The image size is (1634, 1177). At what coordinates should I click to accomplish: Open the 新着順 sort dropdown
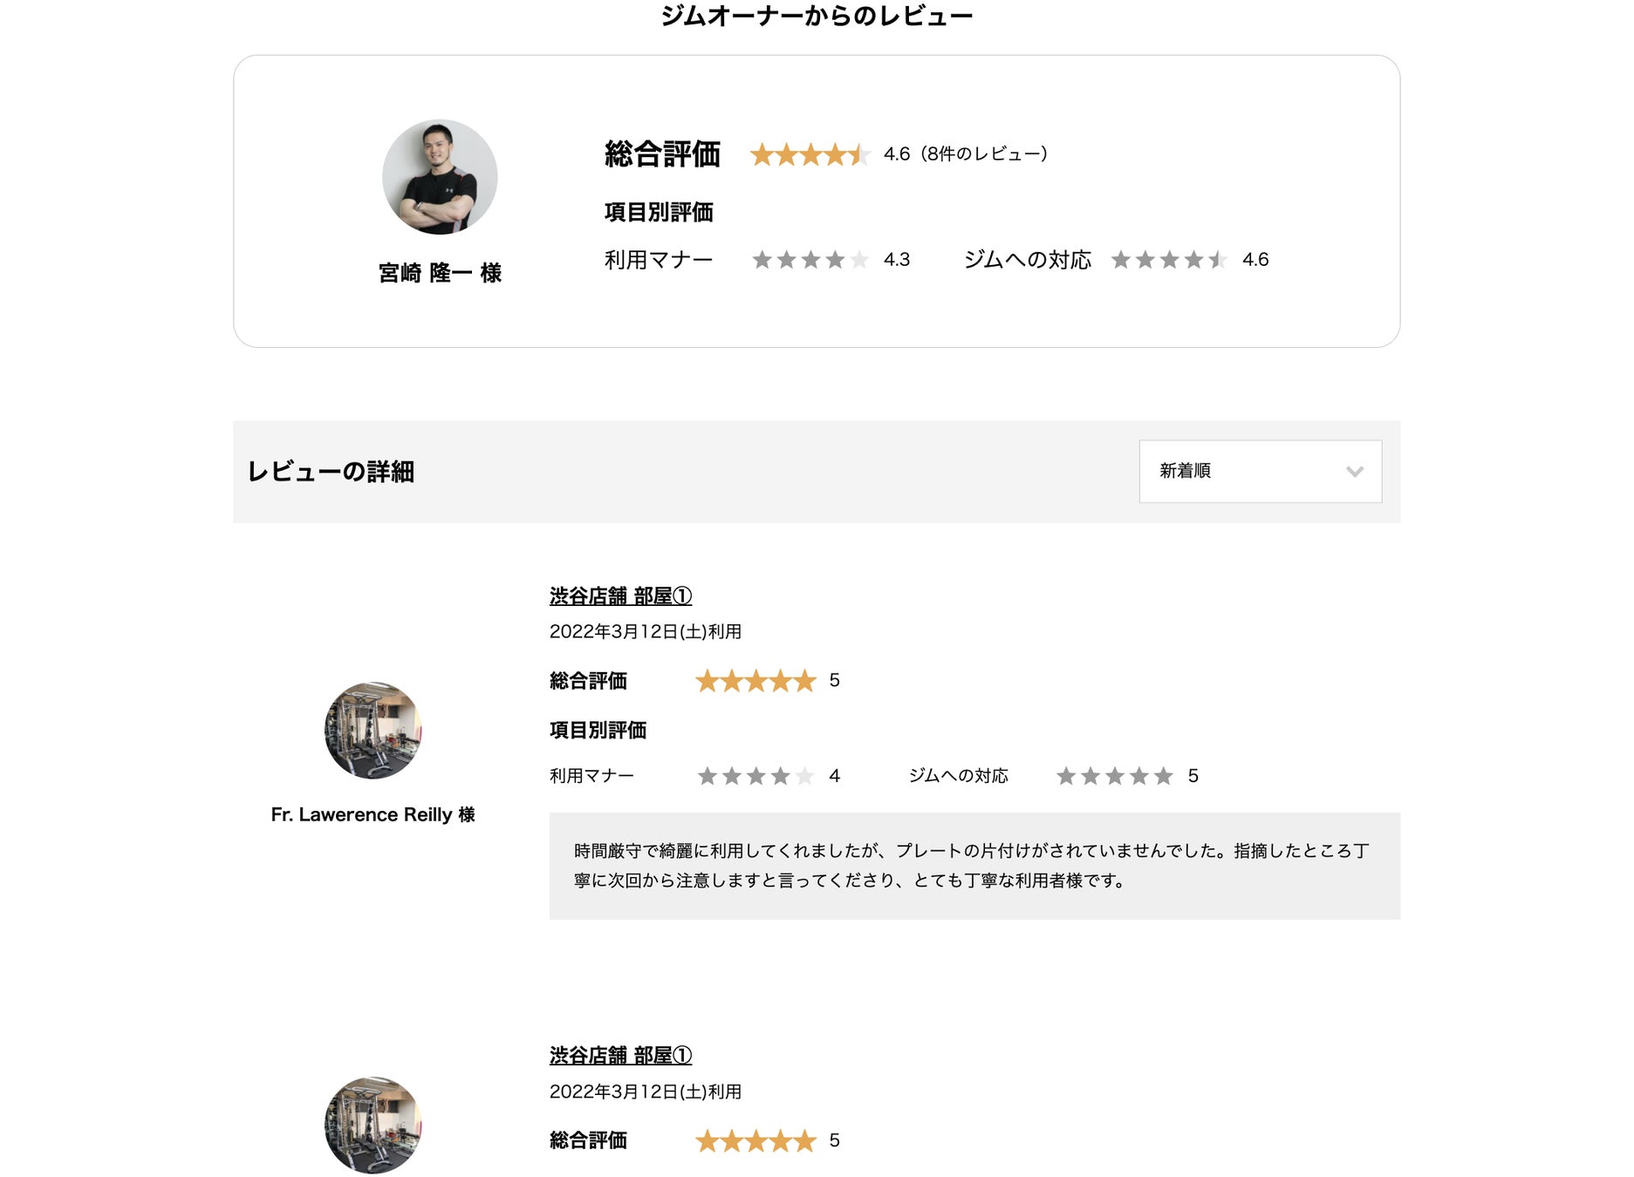(x=1260, y=471)
